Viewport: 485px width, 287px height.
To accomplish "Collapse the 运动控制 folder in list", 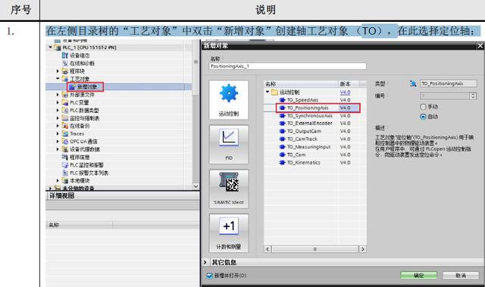I will [x=268, y=92].
